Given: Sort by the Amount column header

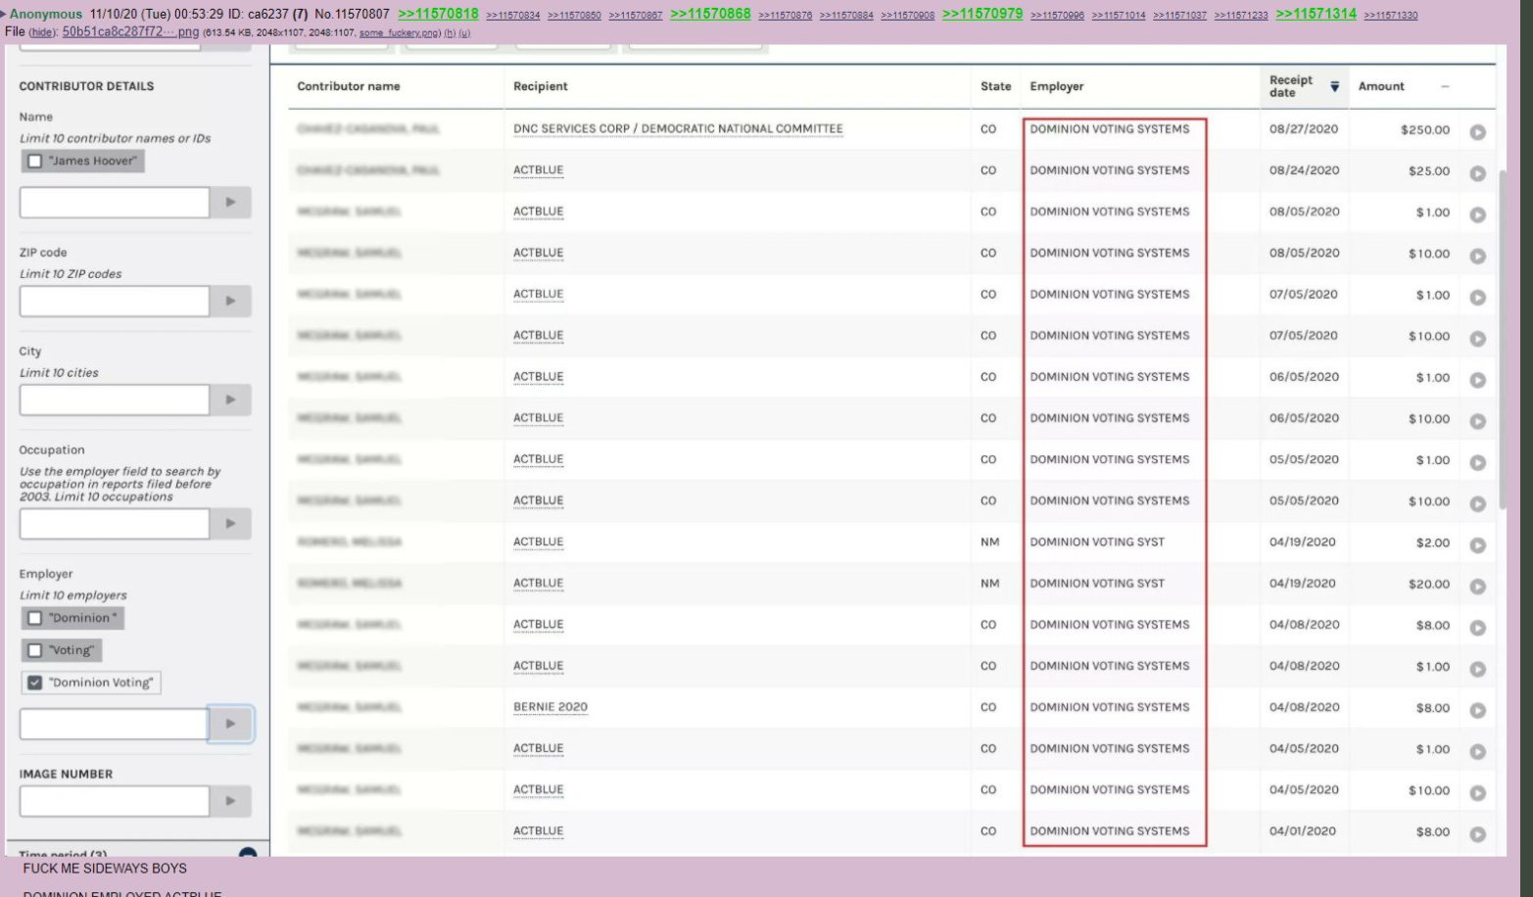Looking at the screenshot, I should coord(1381,86).
